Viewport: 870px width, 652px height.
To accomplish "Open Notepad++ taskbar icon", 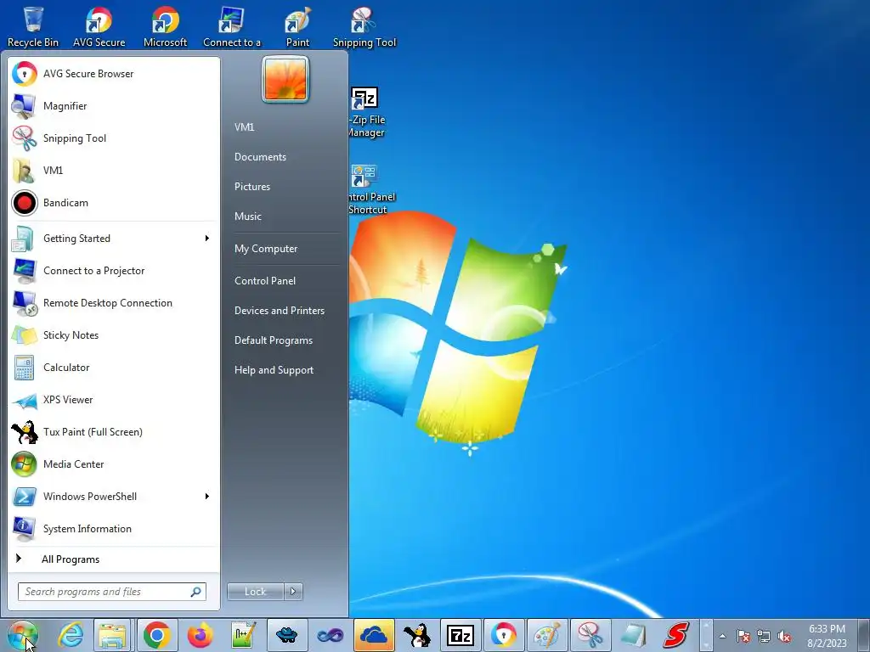I will (243, 635).
